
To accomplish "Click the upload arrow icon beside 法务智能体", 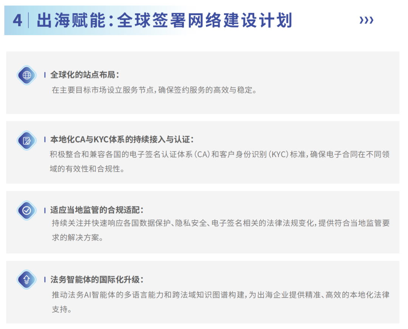I will [x=27, y=280].
